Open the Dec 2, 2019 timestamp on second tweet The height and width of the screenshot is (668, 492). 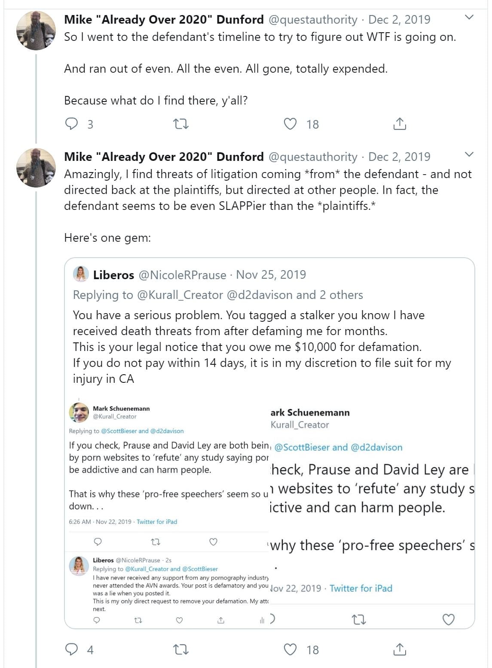pyautogui.click(x=399, y=157)
